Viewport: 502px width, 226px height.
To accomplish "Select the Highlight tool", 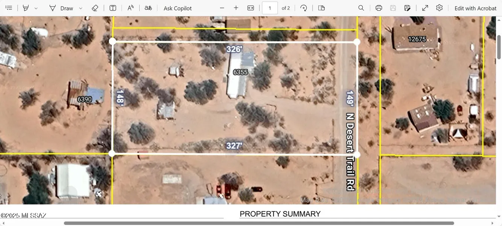I will (x=26, y=8).
